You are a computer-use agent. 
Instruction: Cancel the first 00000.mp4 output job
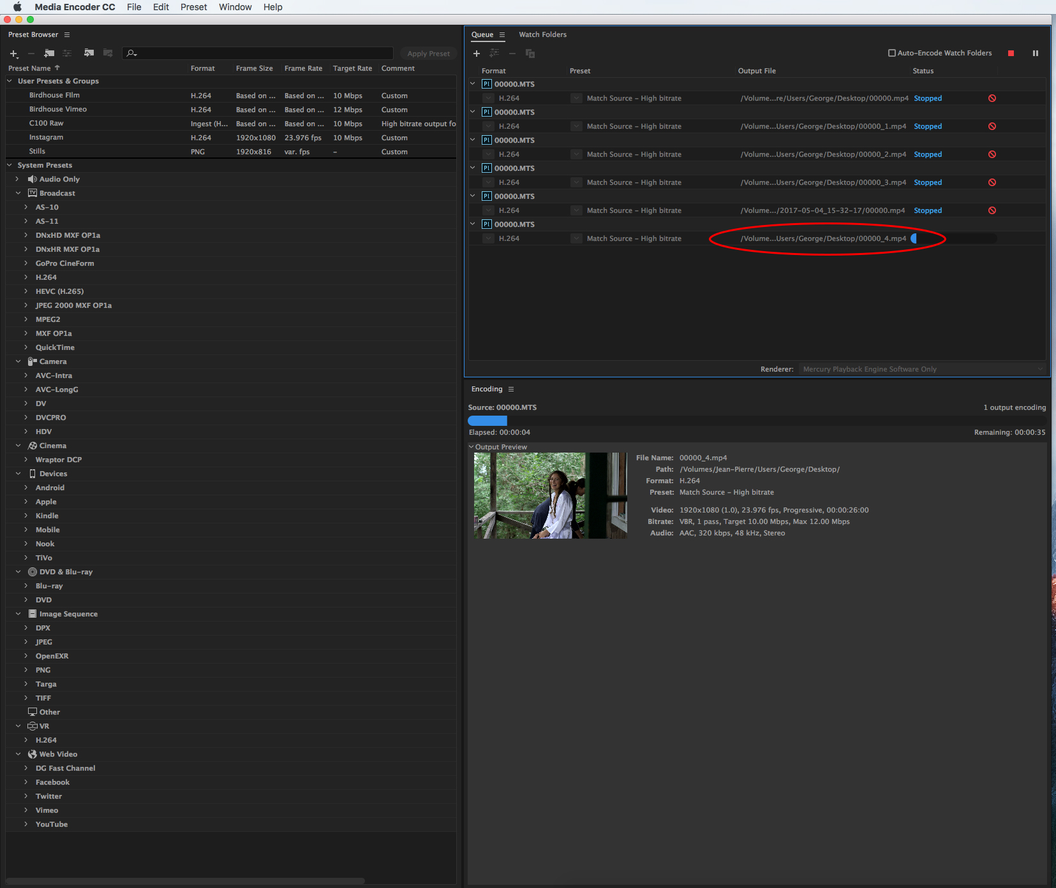992,98
